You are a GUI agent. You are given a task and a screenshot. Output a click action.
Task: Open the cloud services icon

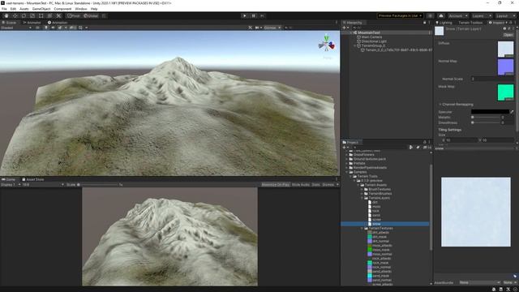click(441, 15)
